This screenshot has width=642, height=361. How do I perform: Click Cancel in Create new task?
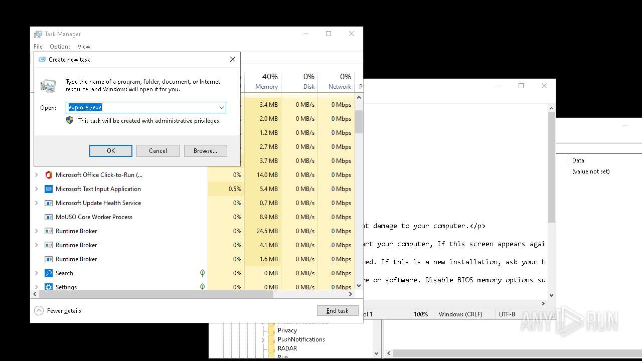click(158, 151)
